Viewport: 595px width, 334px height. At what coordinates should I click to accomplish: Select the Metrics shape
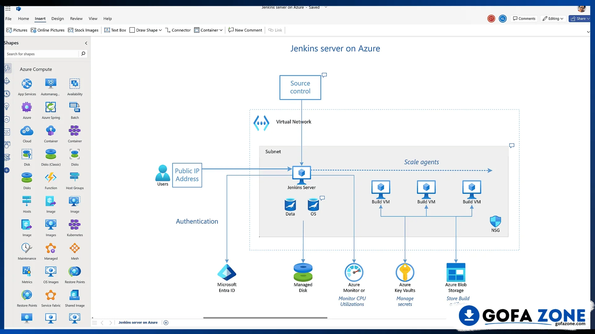click(27, 275)
